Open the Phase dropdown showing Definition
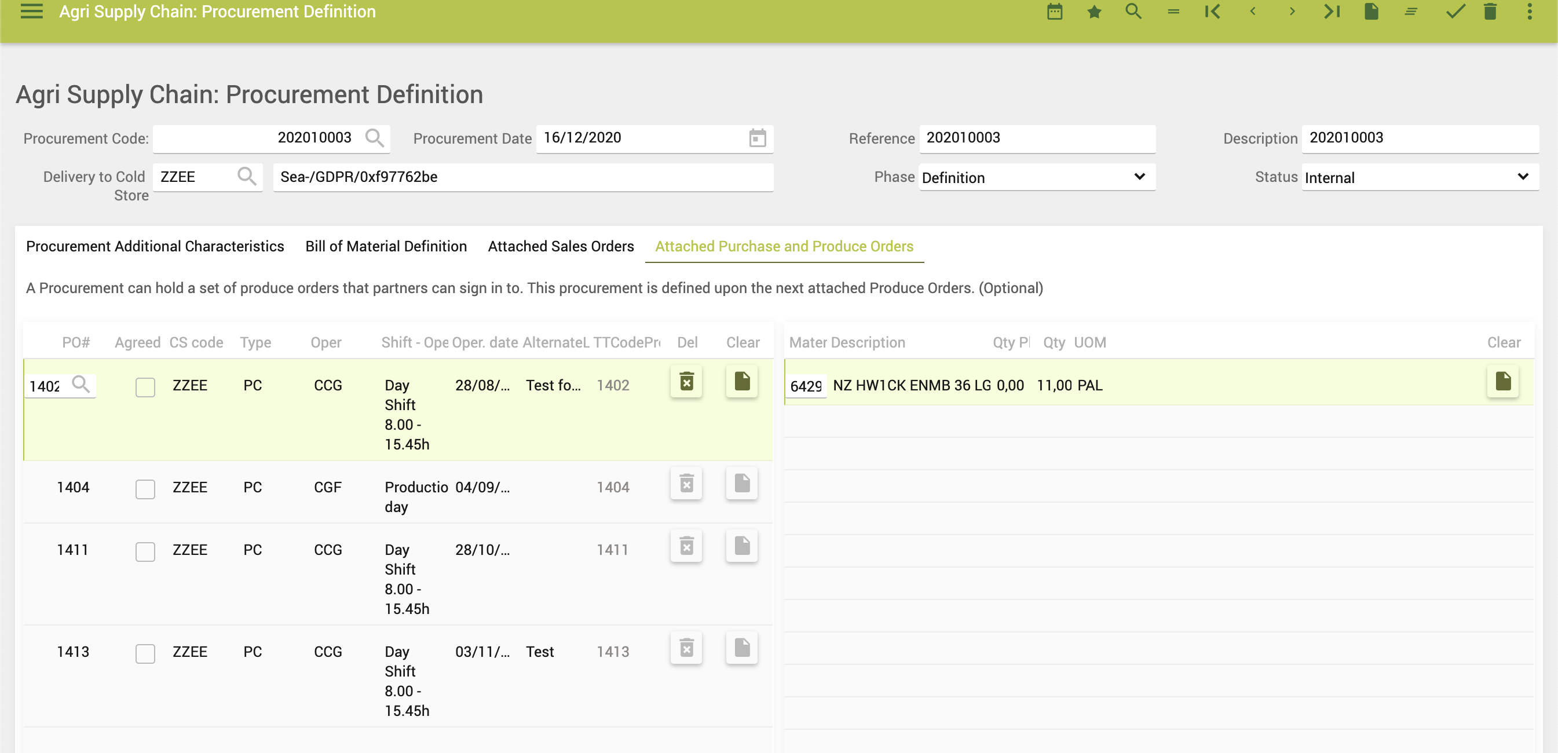This screenshot has height=753, width=1558. point(1037,177)
